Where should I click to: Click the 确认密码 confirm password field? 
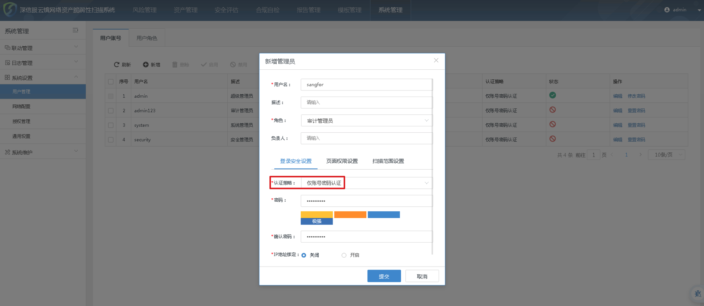tap(367, 237)
